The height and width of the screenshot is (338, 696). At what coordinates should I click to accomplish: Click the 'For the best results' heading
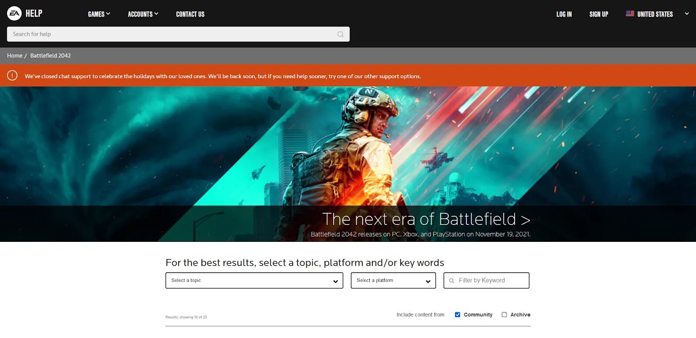(x=305, y=263)
